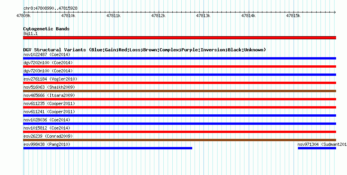The height and width of the screenshot is (175, 347).
Task: Click the Cytogenetic Bands track title
Action: point(46,29)
